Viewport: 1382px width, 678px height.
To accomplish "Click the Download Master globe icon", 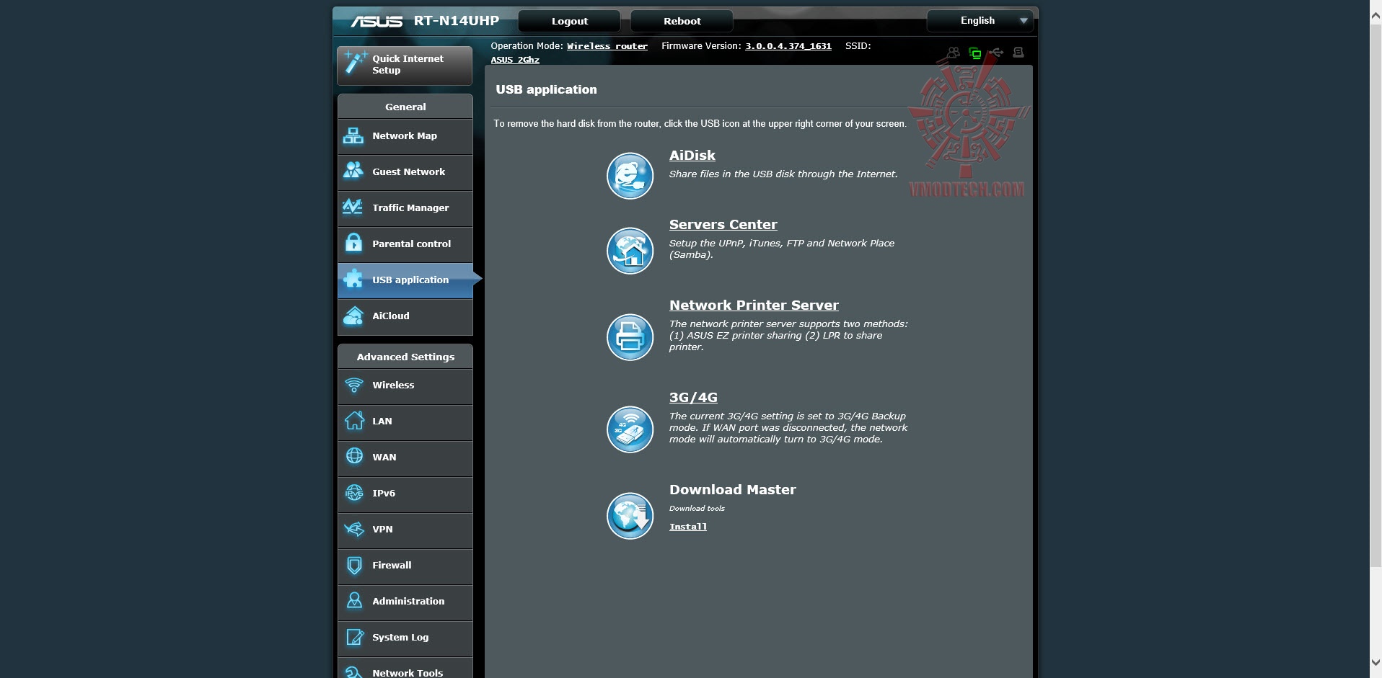I will coord(630,516).
